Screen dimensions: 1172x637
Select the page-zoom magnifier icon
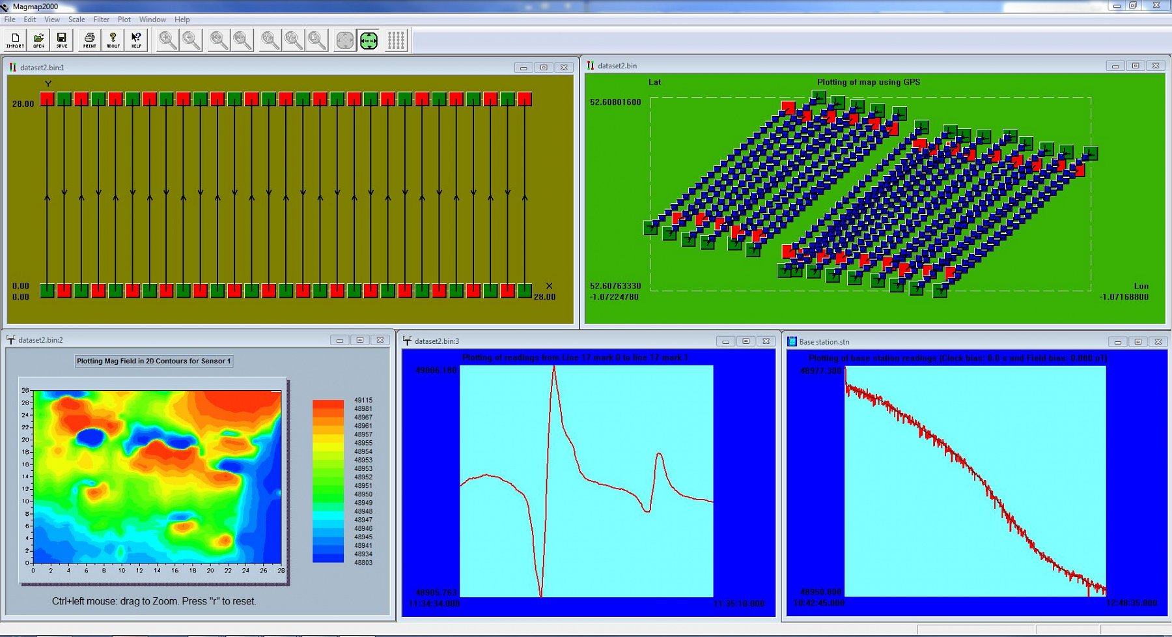click(316, 39)
